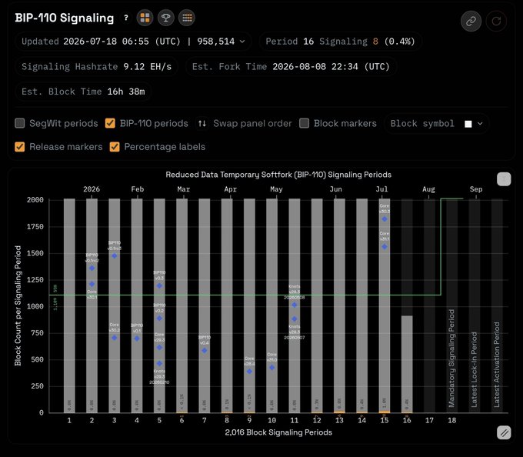Viewport: 523px width, 457px height.
Task: Click the Est. Fork Time 2026-08-08 22:34 badge
Action: pos(291,67)
